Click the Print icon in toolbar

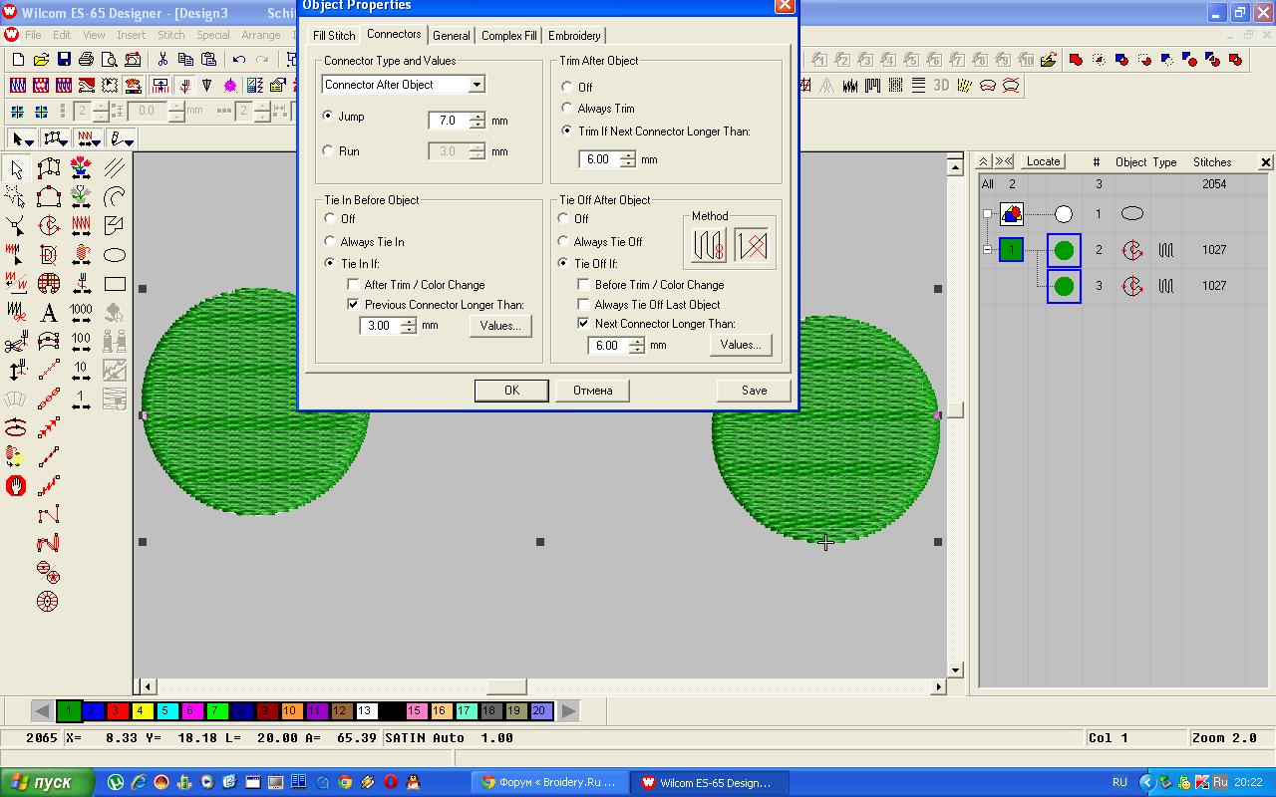(87, 60)
